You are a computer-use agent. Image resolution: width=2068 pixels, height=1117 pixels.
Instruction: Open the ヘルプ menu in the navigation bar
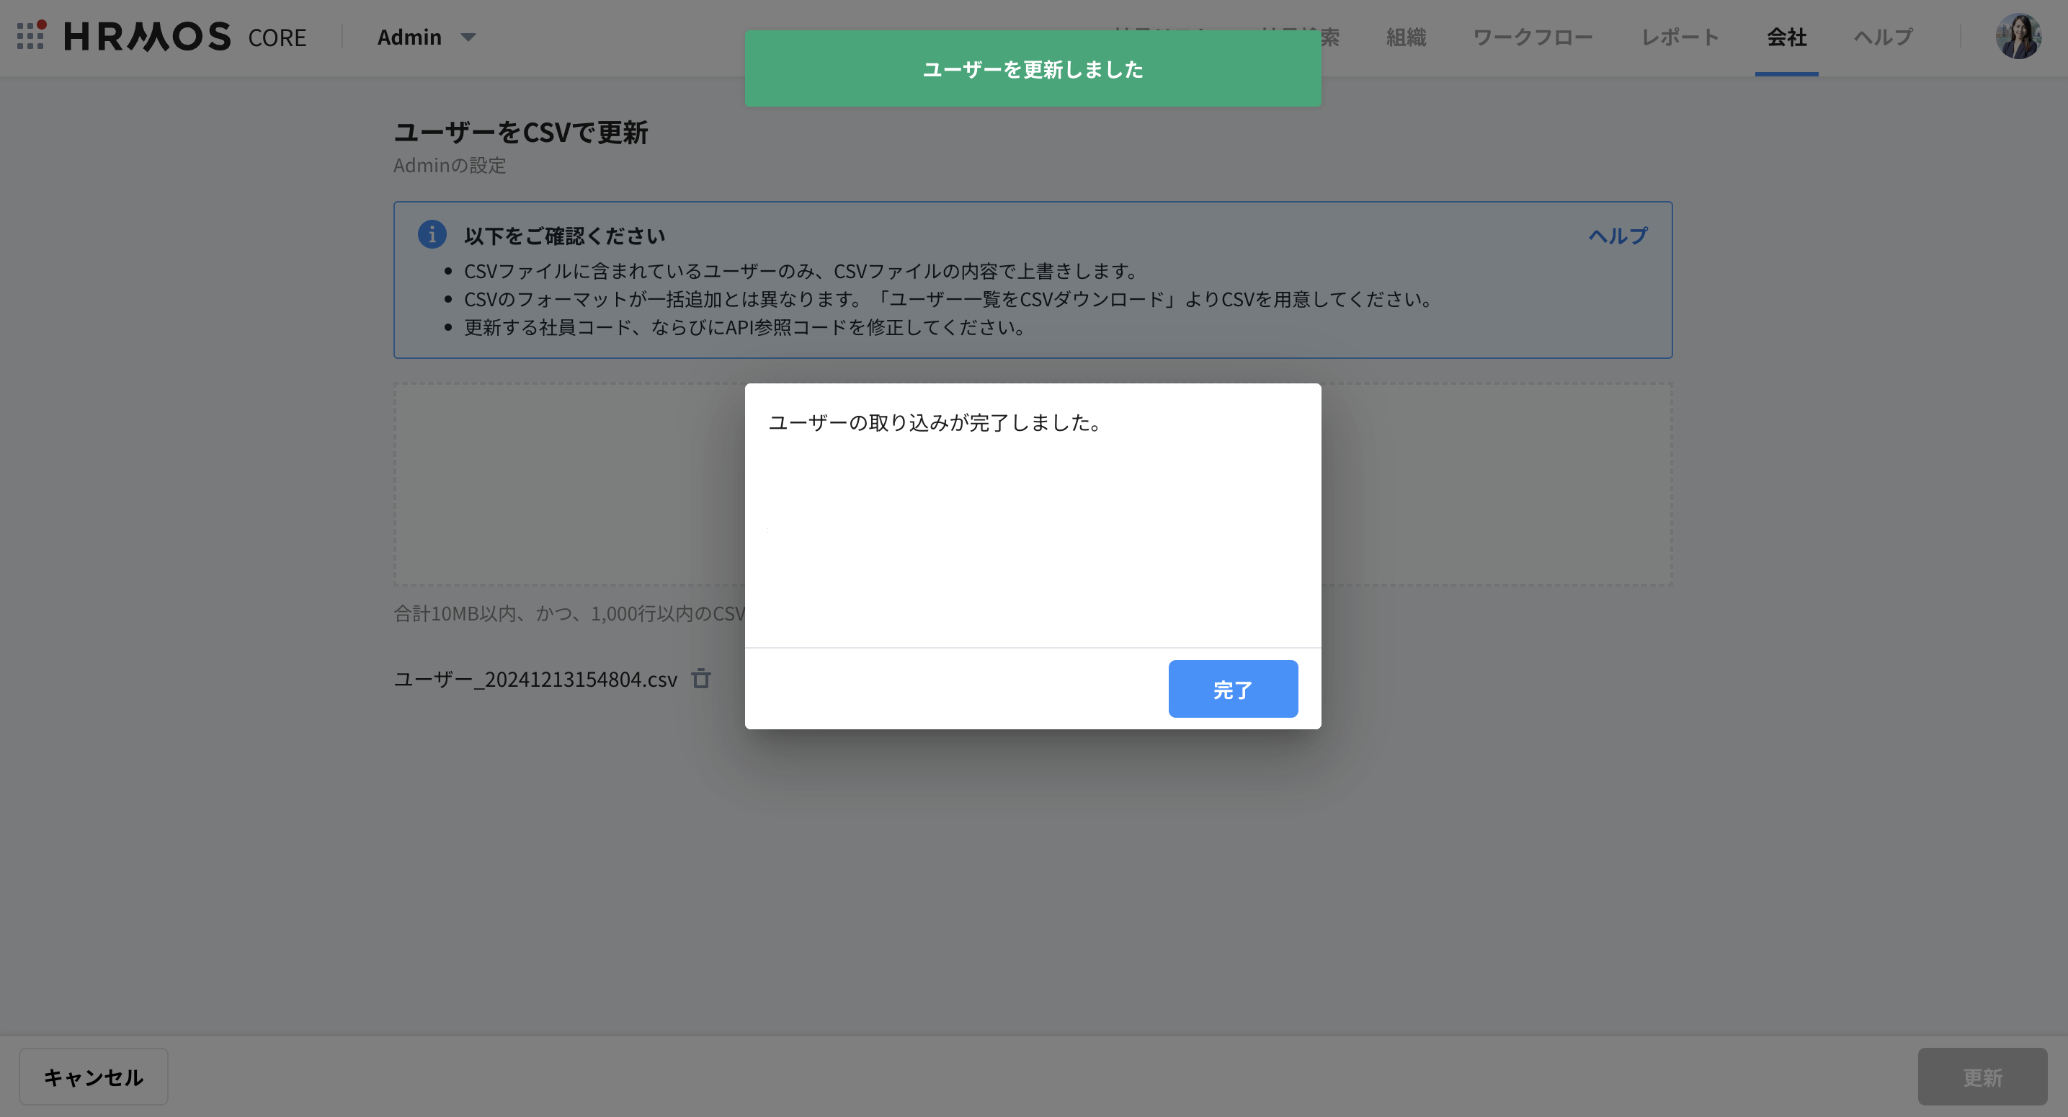1882,37
